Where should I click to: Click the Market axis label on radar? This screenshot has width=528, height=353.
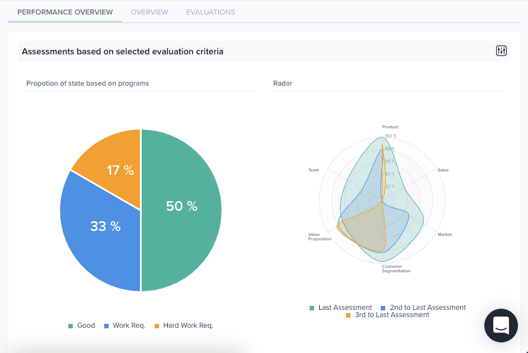(445, 234)
